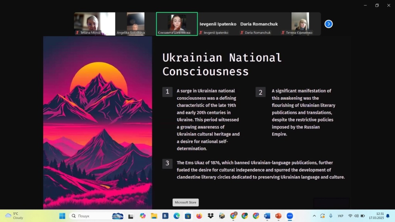Open the clock showing 12:31 17.03.2025
395x222 pixels.
click(376, 216)
